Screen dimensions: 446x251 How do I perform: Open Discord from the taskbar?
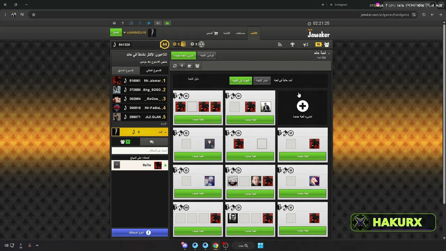(185, 245)
